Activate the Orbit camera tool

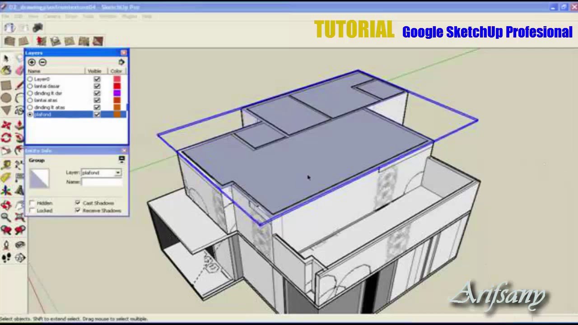pos(6,205)
